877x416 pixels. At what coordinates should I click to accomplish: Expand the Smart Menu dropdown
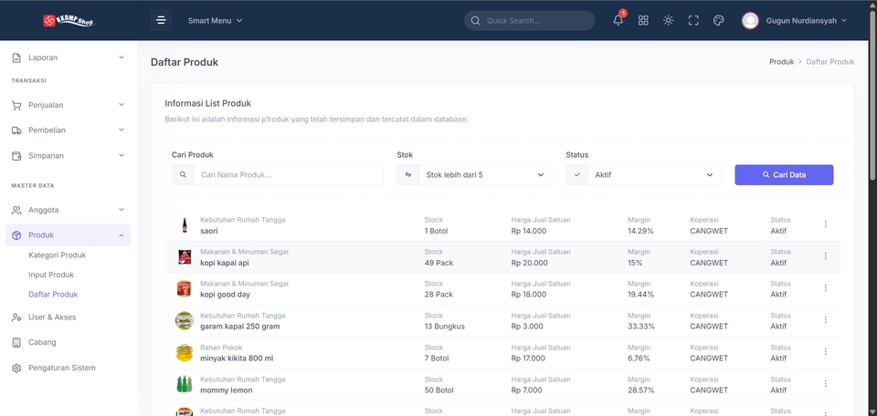click(216, 21)
